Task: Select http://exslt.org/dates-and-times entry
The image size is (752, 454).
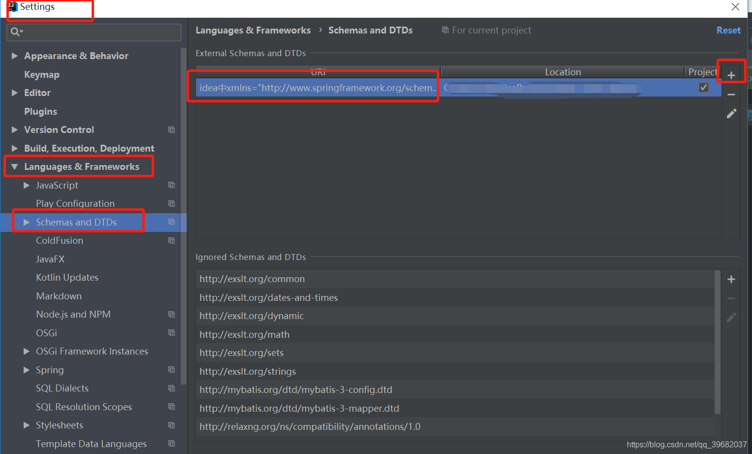Action: [455, 297]
